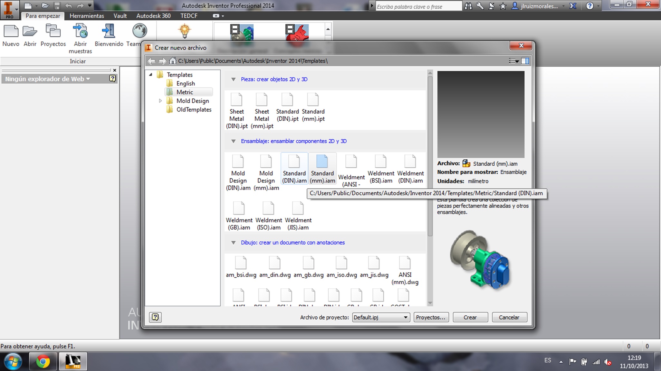Screen dimensions: 661x371
Task: Click the Abrir ribbon button
Action: (x=30, y=35)
